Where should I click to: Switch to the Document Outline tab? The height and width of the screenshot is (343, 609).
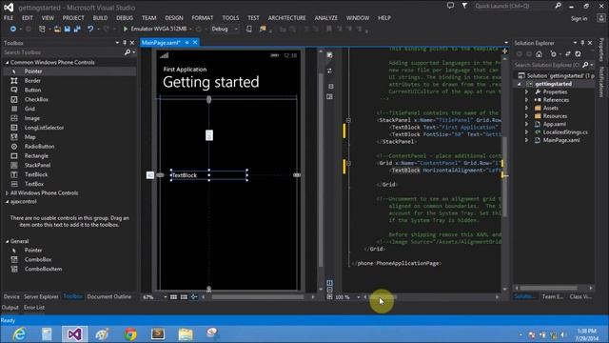[x=109, y=296]
